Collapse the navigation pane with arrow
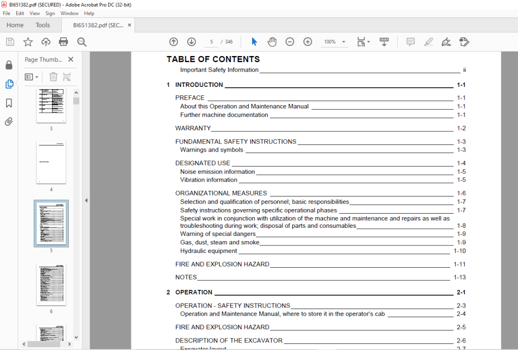 point(86,200)
